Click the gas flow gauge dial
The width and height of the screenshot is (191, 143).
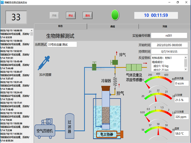tap(158, 80)
